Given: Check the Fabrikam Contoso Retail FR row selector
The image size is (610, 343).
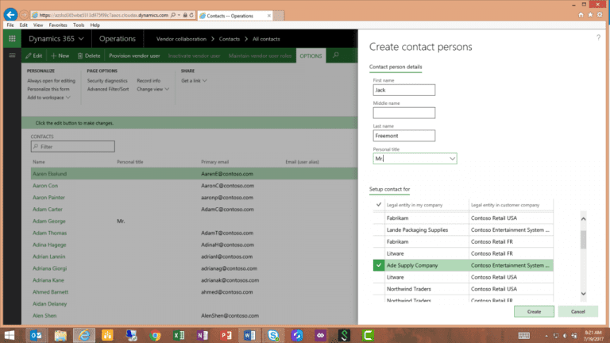Looking at the screenshot, I should [x=379, y=241].
